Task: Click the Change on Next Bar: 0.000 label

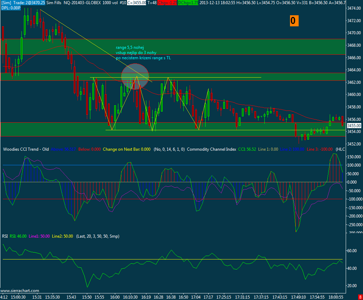Action: pos(127,149)
